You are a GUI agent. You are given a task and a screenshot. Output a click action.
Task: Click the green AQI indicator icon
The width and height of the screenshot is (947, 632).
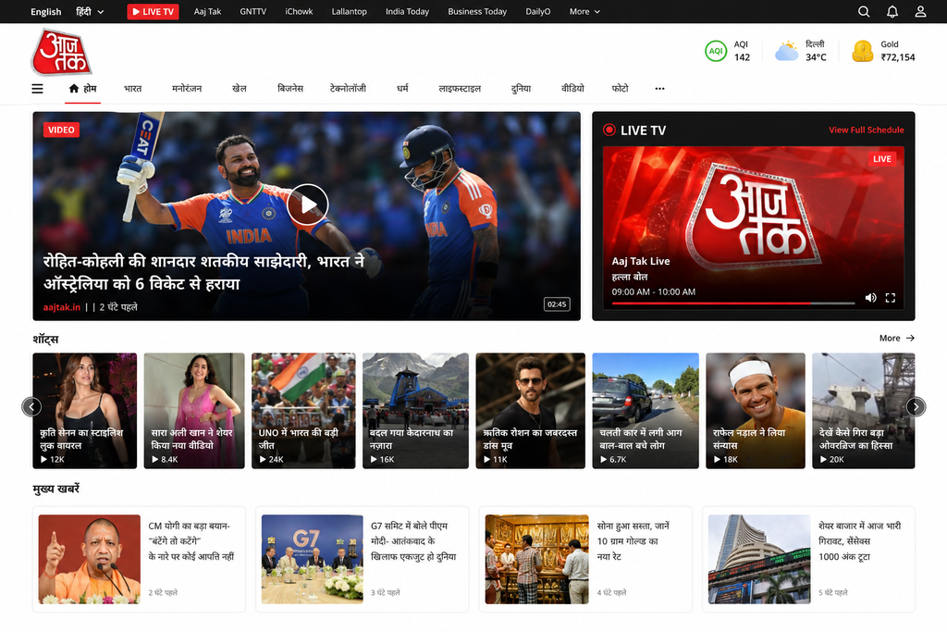pos(716,51)
